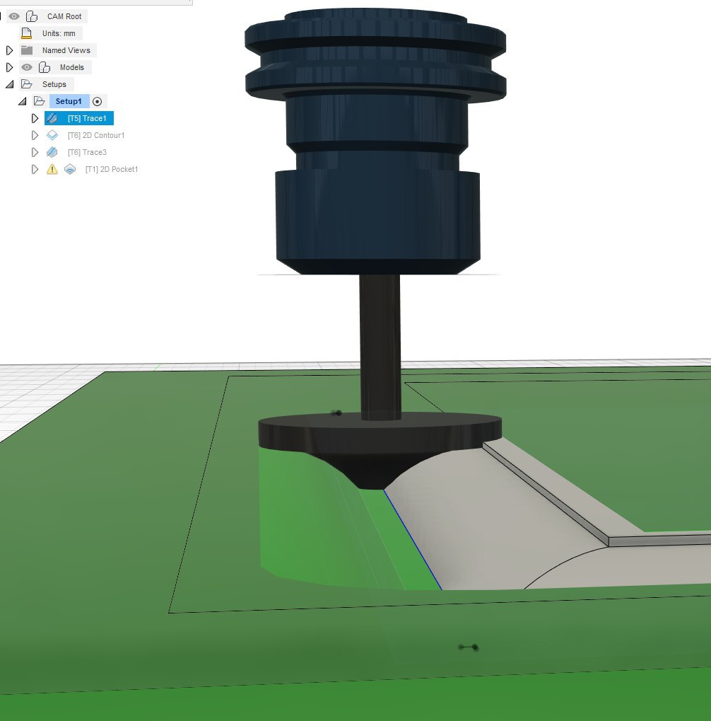Click the 2D Contour1 operation icon
The height and width of the screenshot is (721, 711).
(x=52, y=135)
